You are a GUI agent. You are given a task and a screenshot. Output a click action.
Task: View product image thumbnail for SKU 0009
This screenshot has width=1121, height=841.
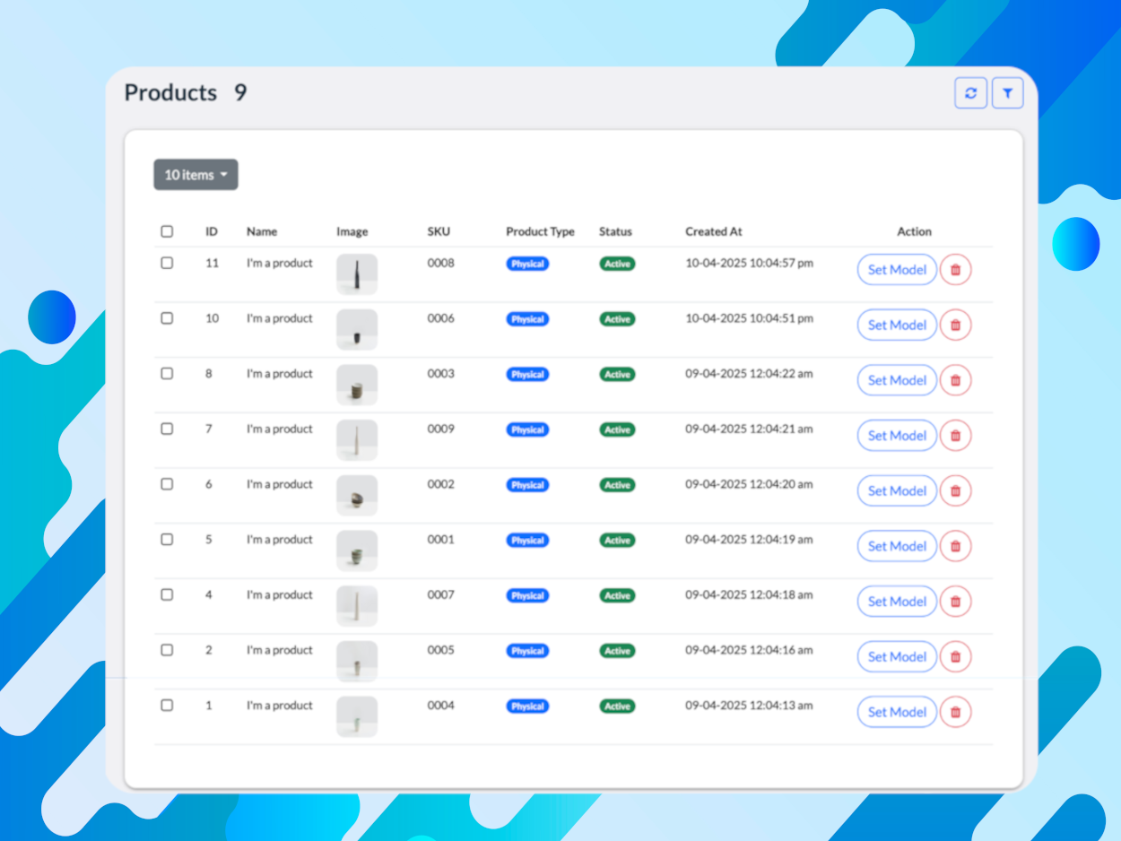coord(357,440)
